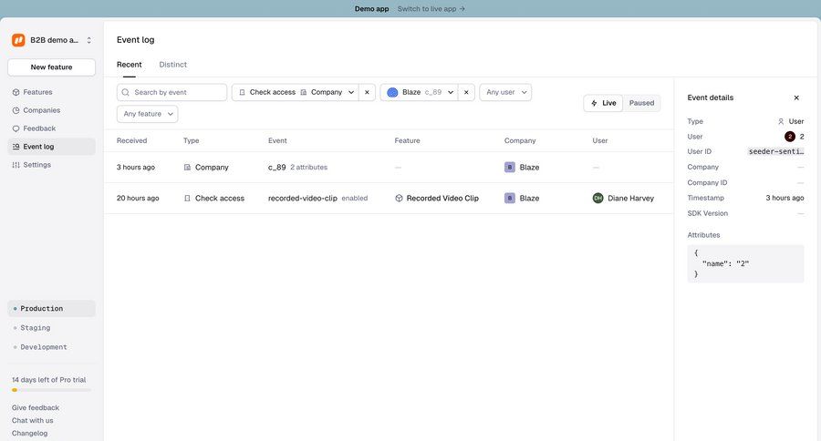The image size is (821, 441).
Task: Remove the Blaze company filter
Action: [466, 92]
